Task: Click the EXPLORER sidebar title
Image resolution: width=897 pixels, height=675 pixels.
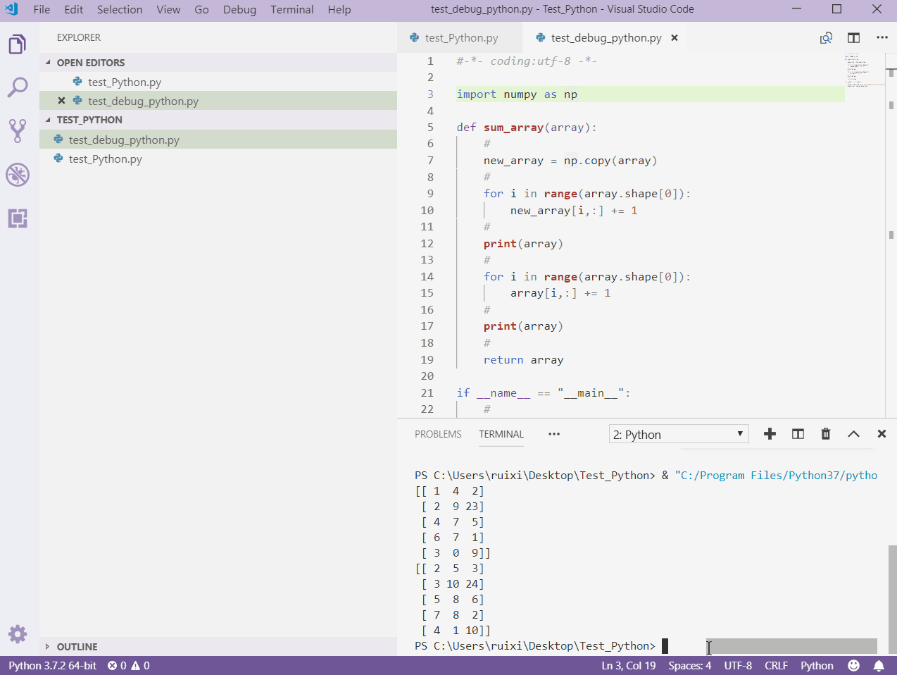Action: 79,37
